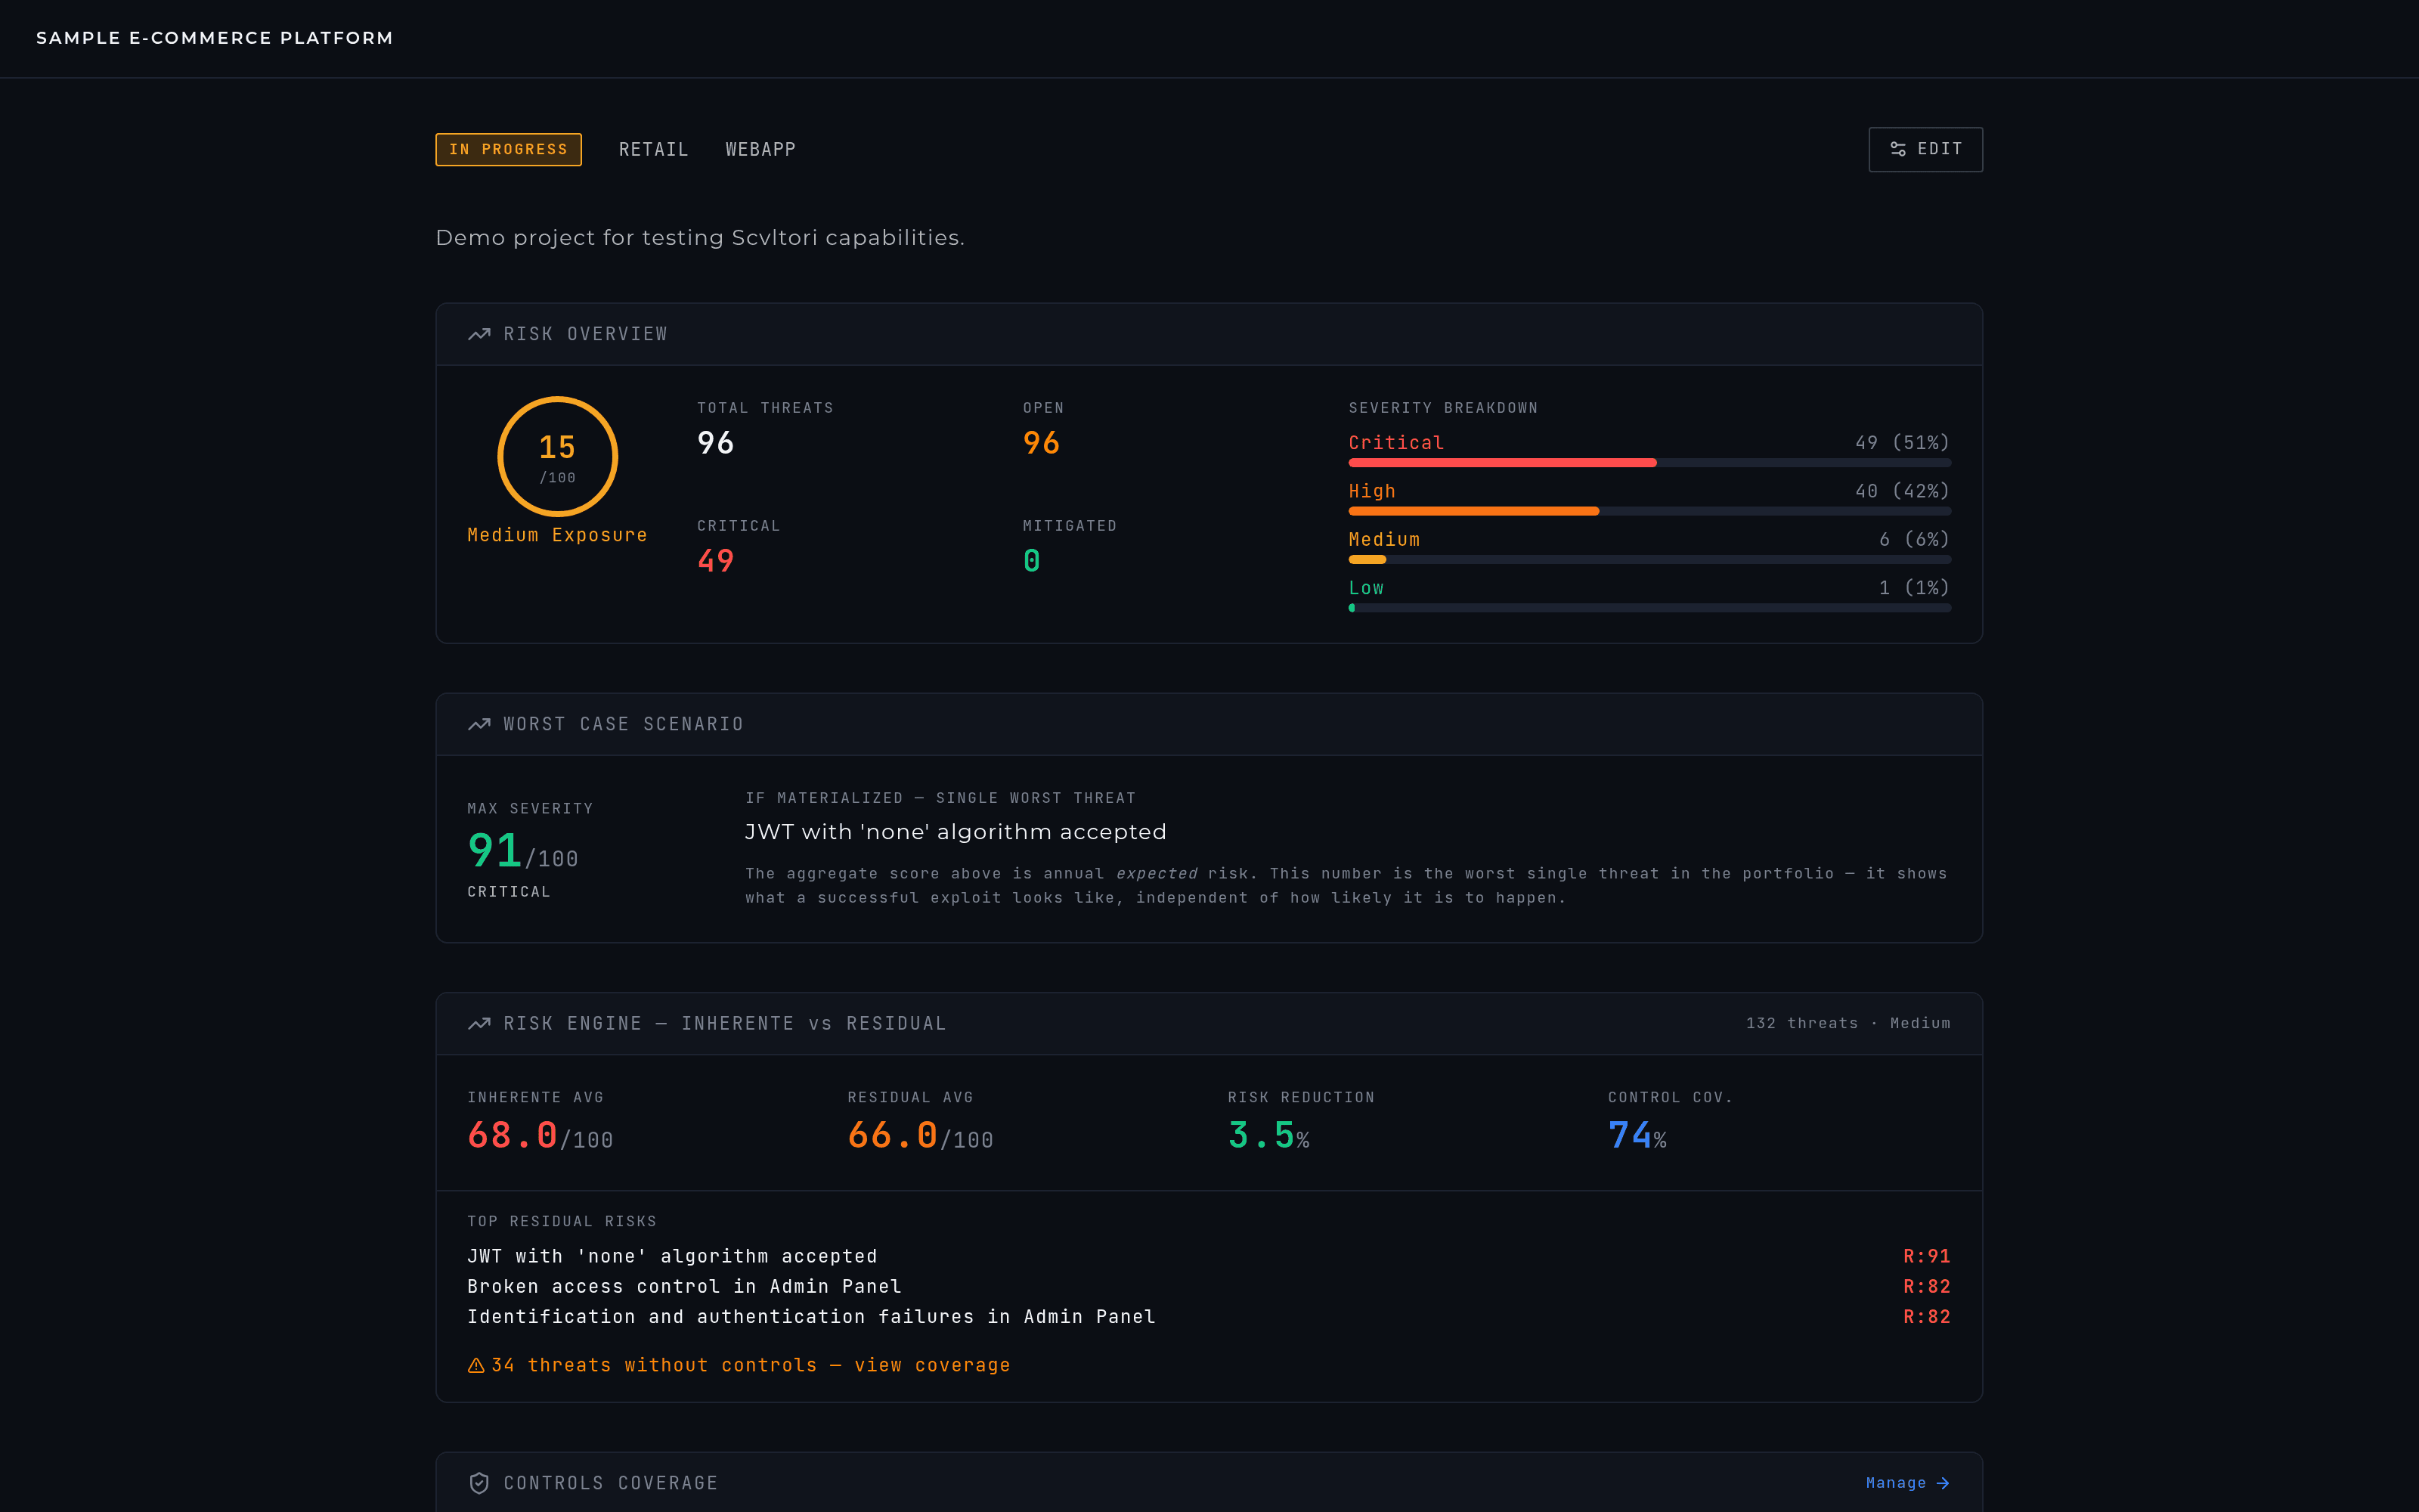Click the Medium Exposure label
Screen dimensions: 2419x1512
558,535
